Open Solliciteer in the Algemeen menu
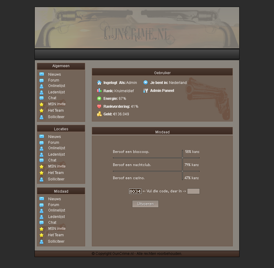274x268 pixels. point(56,117)
